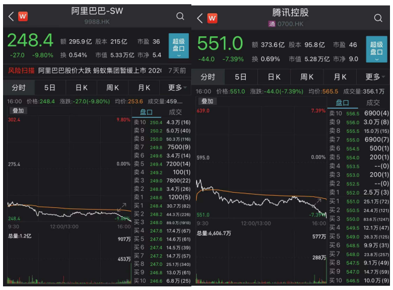This screenshot has width=393, height=290.
Task: Select the Alibaba 买1 row at 248.4
Action: [162, 205]
